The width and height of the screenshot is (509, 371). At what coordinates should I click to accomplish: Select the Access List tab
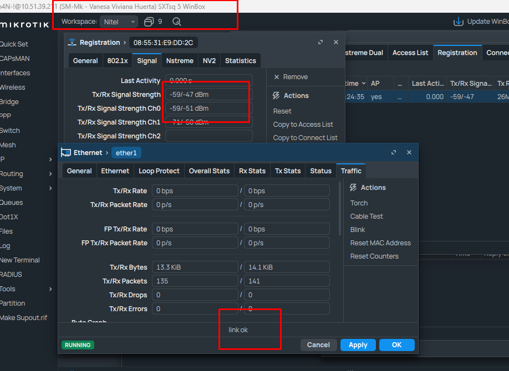tap(410, 53)
